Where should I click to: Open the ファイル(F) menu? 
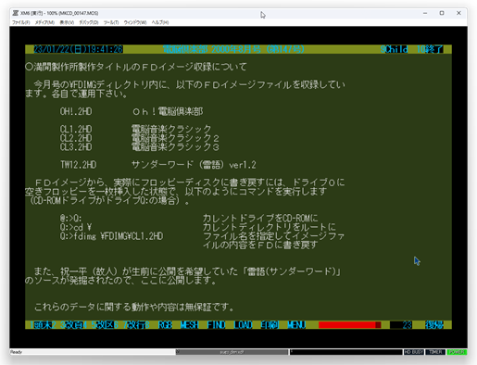tap(21, 22)
